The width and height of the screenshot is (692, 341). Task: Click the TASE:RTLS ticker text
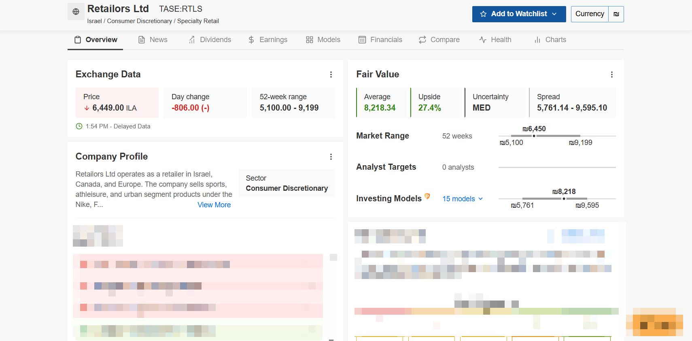coord(180,9)
